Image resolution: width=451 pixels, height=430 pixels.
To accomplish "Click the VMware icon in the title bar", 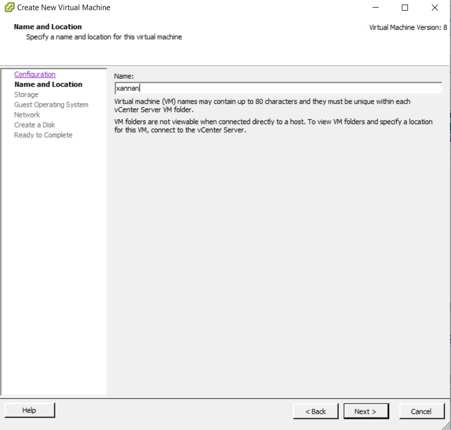I will click(x=9, y=8).
